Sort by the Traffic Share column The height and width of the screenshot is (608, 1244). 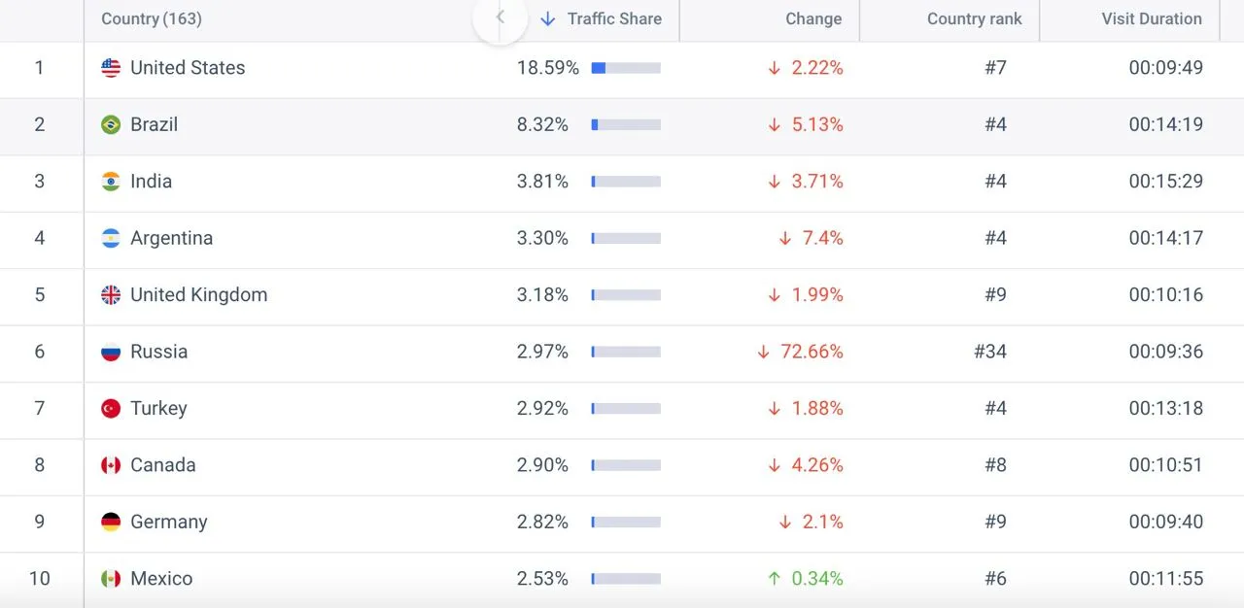click(x=602, y=18)
